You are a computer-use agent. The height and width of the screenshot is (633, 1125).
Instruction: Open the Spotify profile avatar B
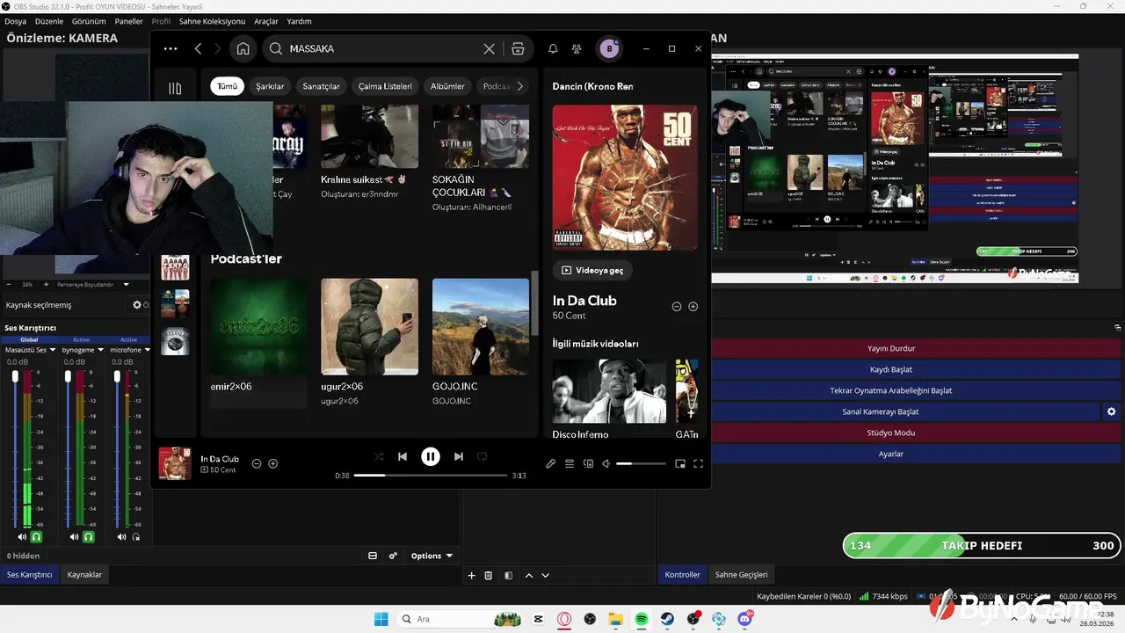[609, 49]
